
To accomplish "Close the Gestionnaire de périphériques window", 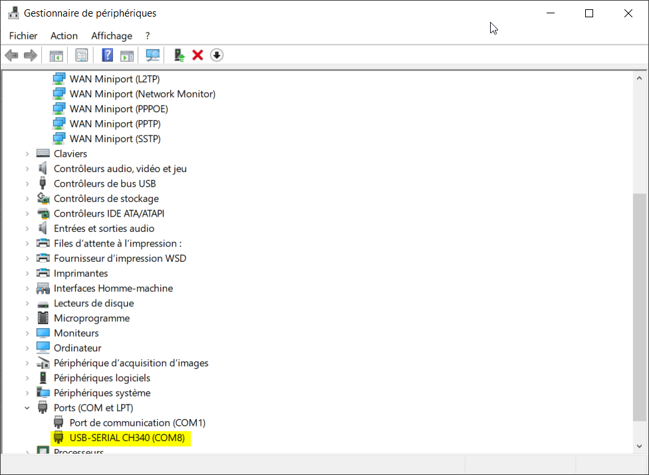I will coord(628,13).
